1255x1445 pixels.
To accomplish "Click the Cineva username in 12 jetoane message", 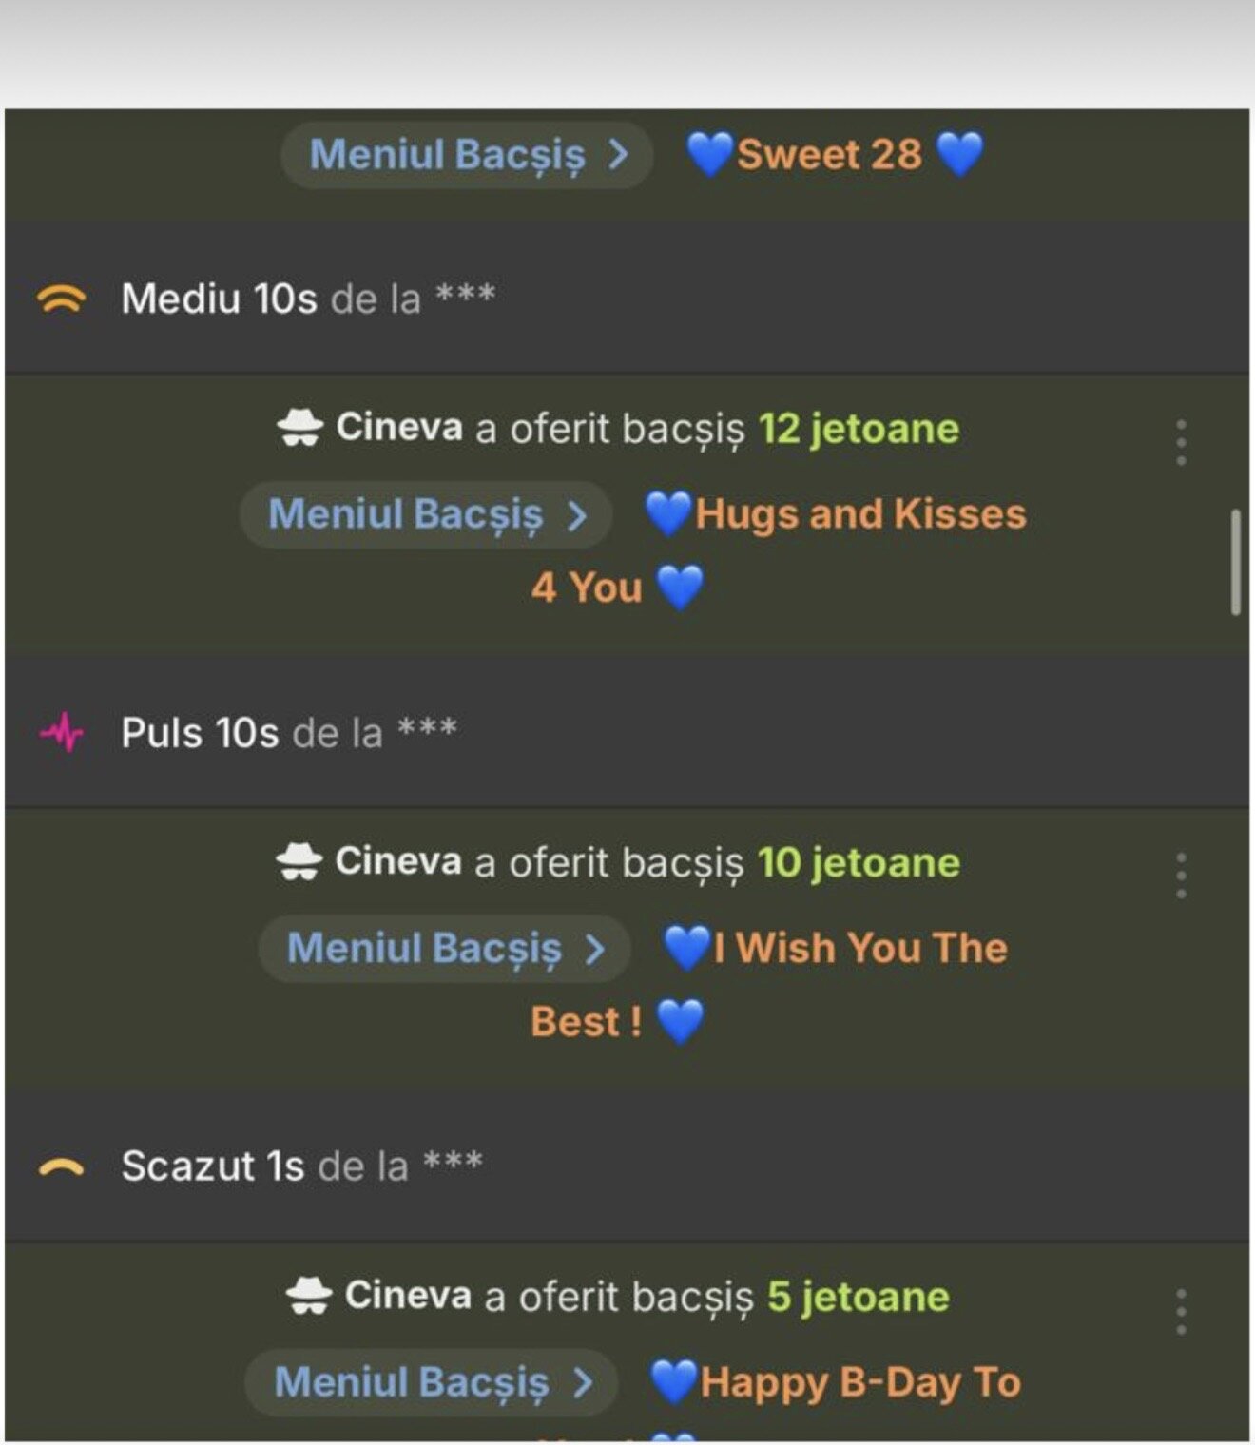I will click(399, 427).
